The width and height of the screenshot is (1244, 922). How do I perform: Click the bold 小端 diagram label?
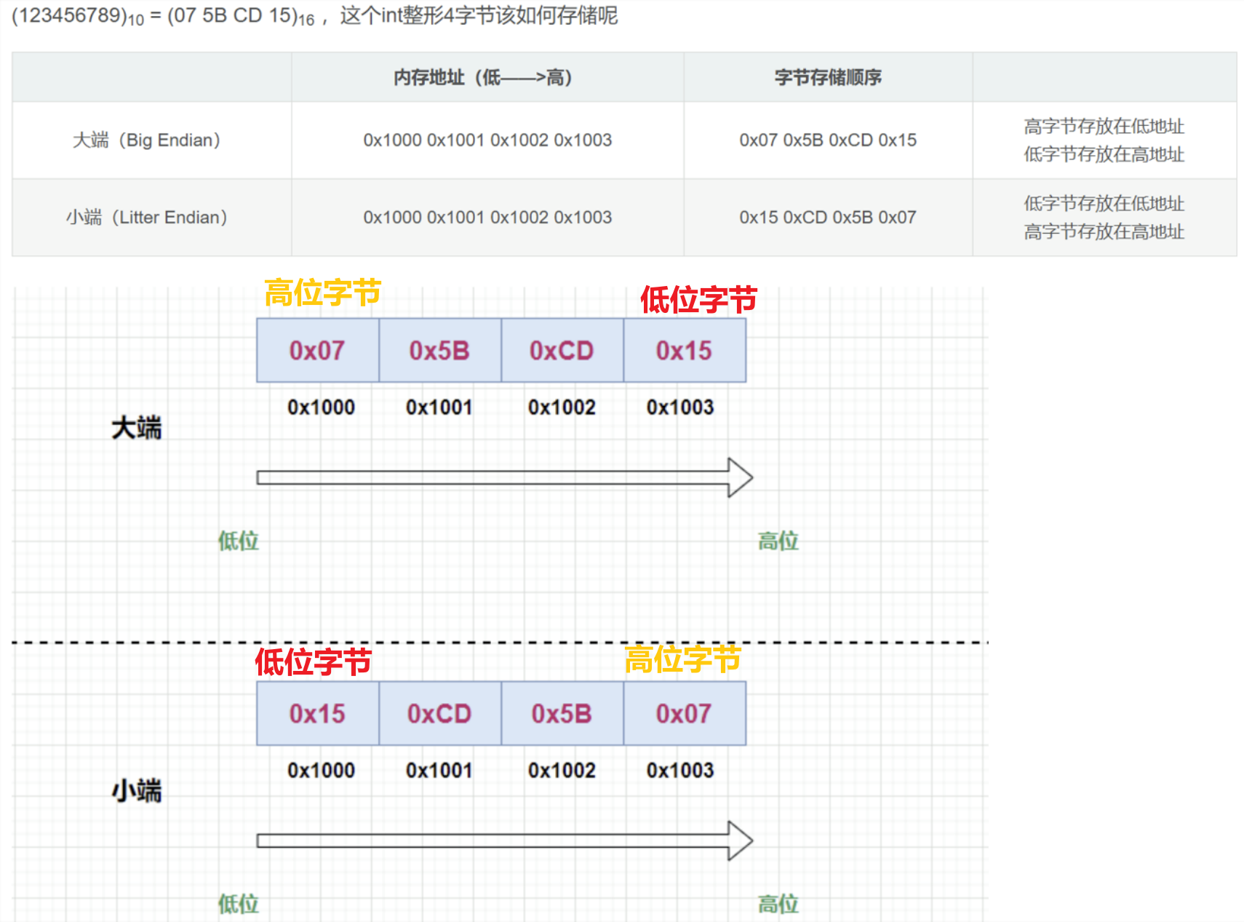(x=137, y=790)
